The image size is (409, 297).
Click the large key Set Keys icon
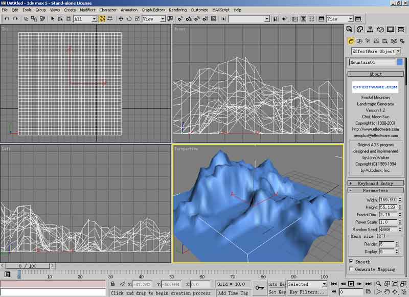coord(260,288)
